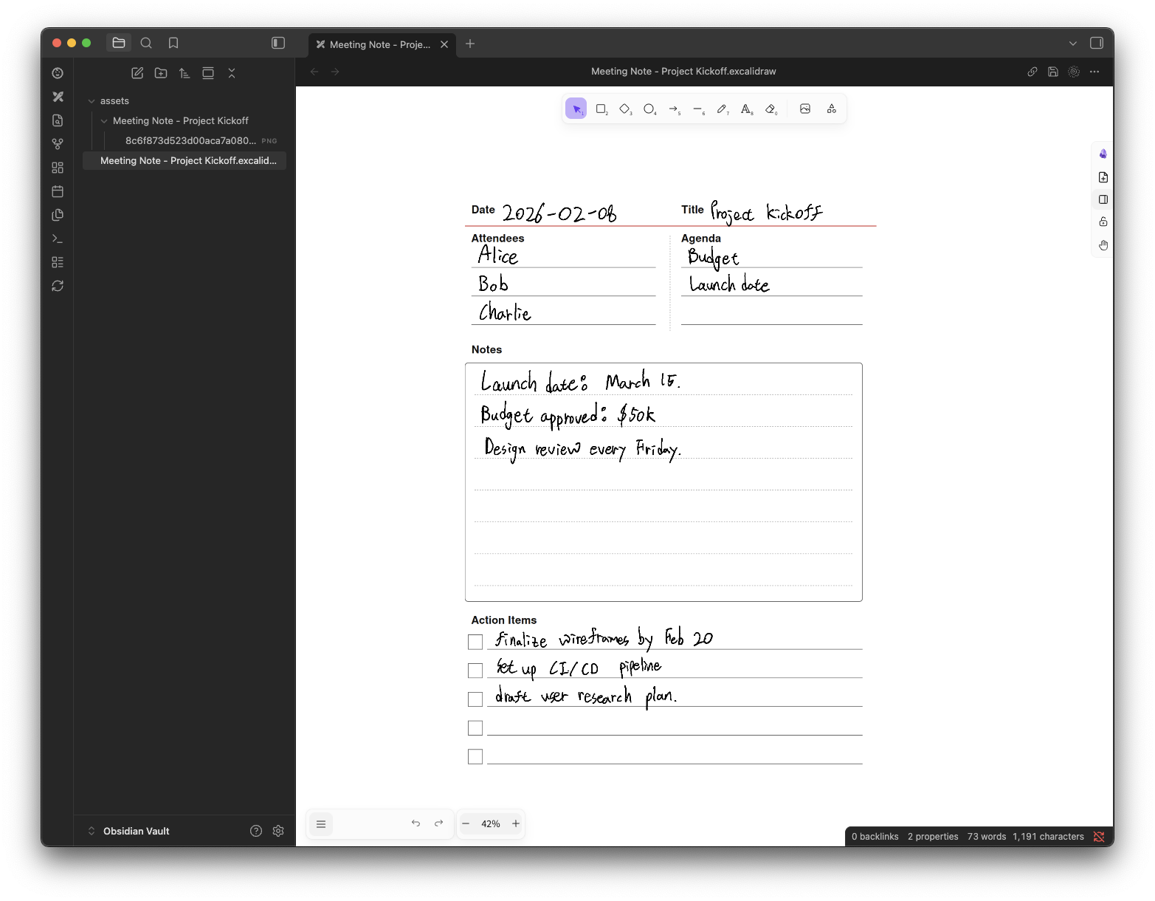Screen dimensions: 1155x901
Task: Select the Text tool
Action: tap(746, 109)
